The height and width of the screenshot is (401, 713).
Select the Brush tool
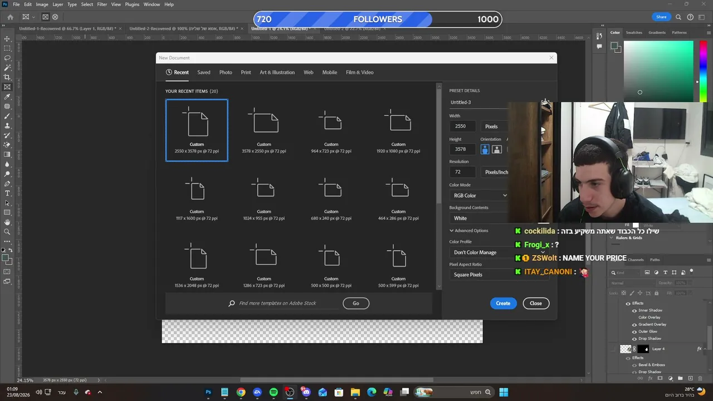[7, 116]
